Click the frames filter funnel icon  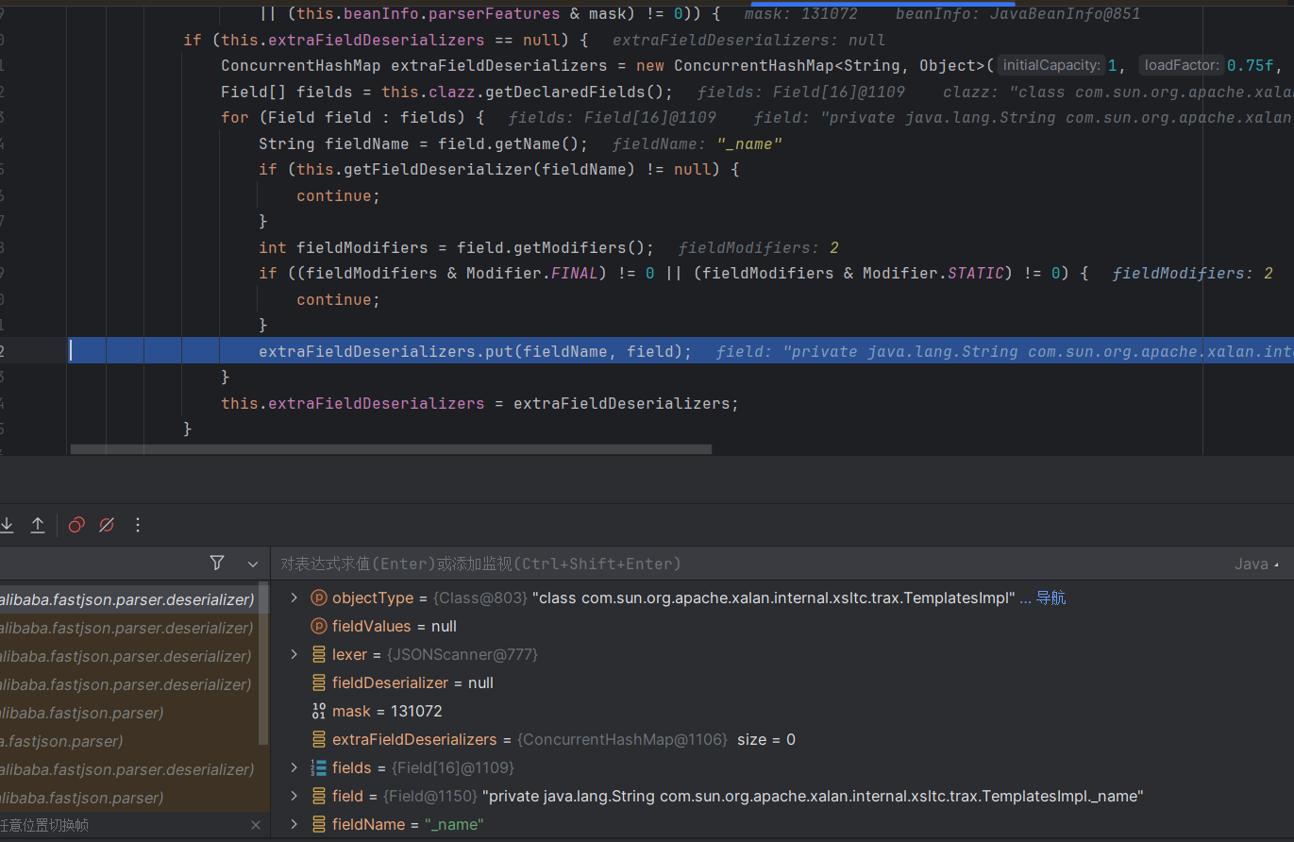[x=217, y=563]
